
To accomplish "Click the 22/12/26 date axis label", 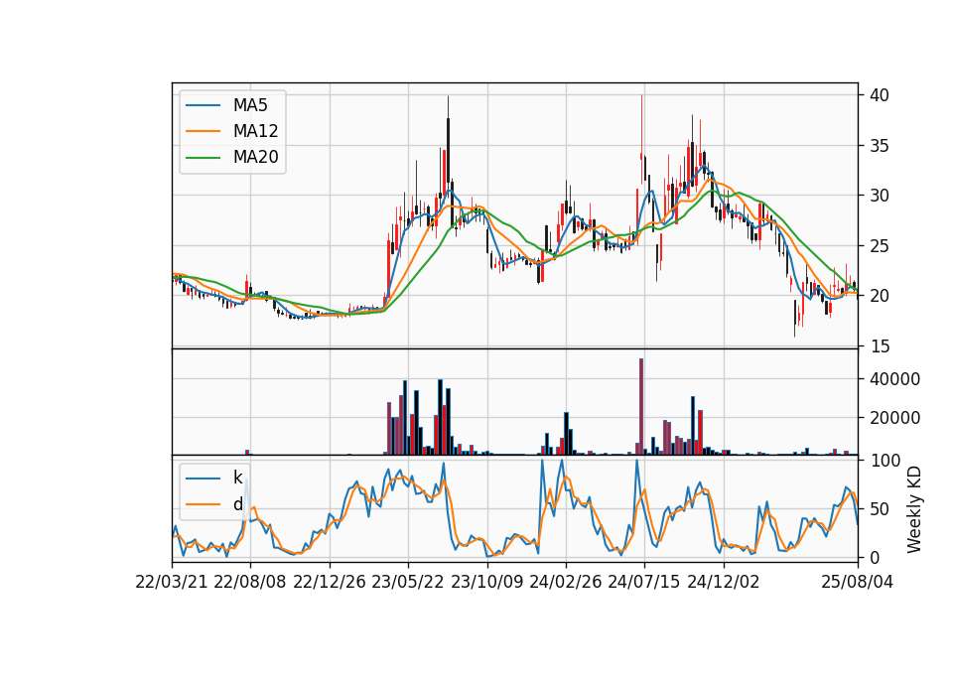I will 330,582.
